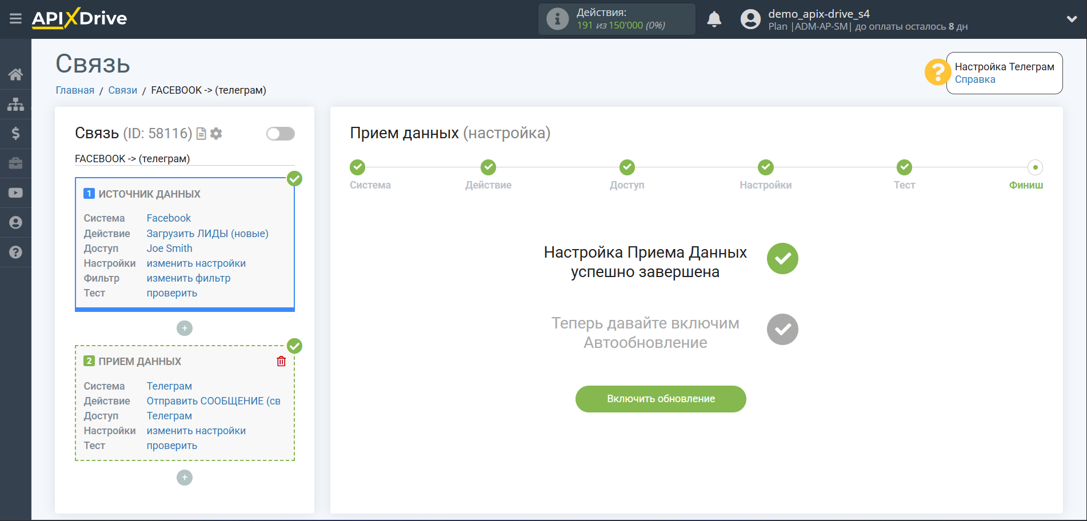Open the hamburger navigation menu
Image resolution: width=1087 pixels, height=521 pixels.
pos(15,18)
